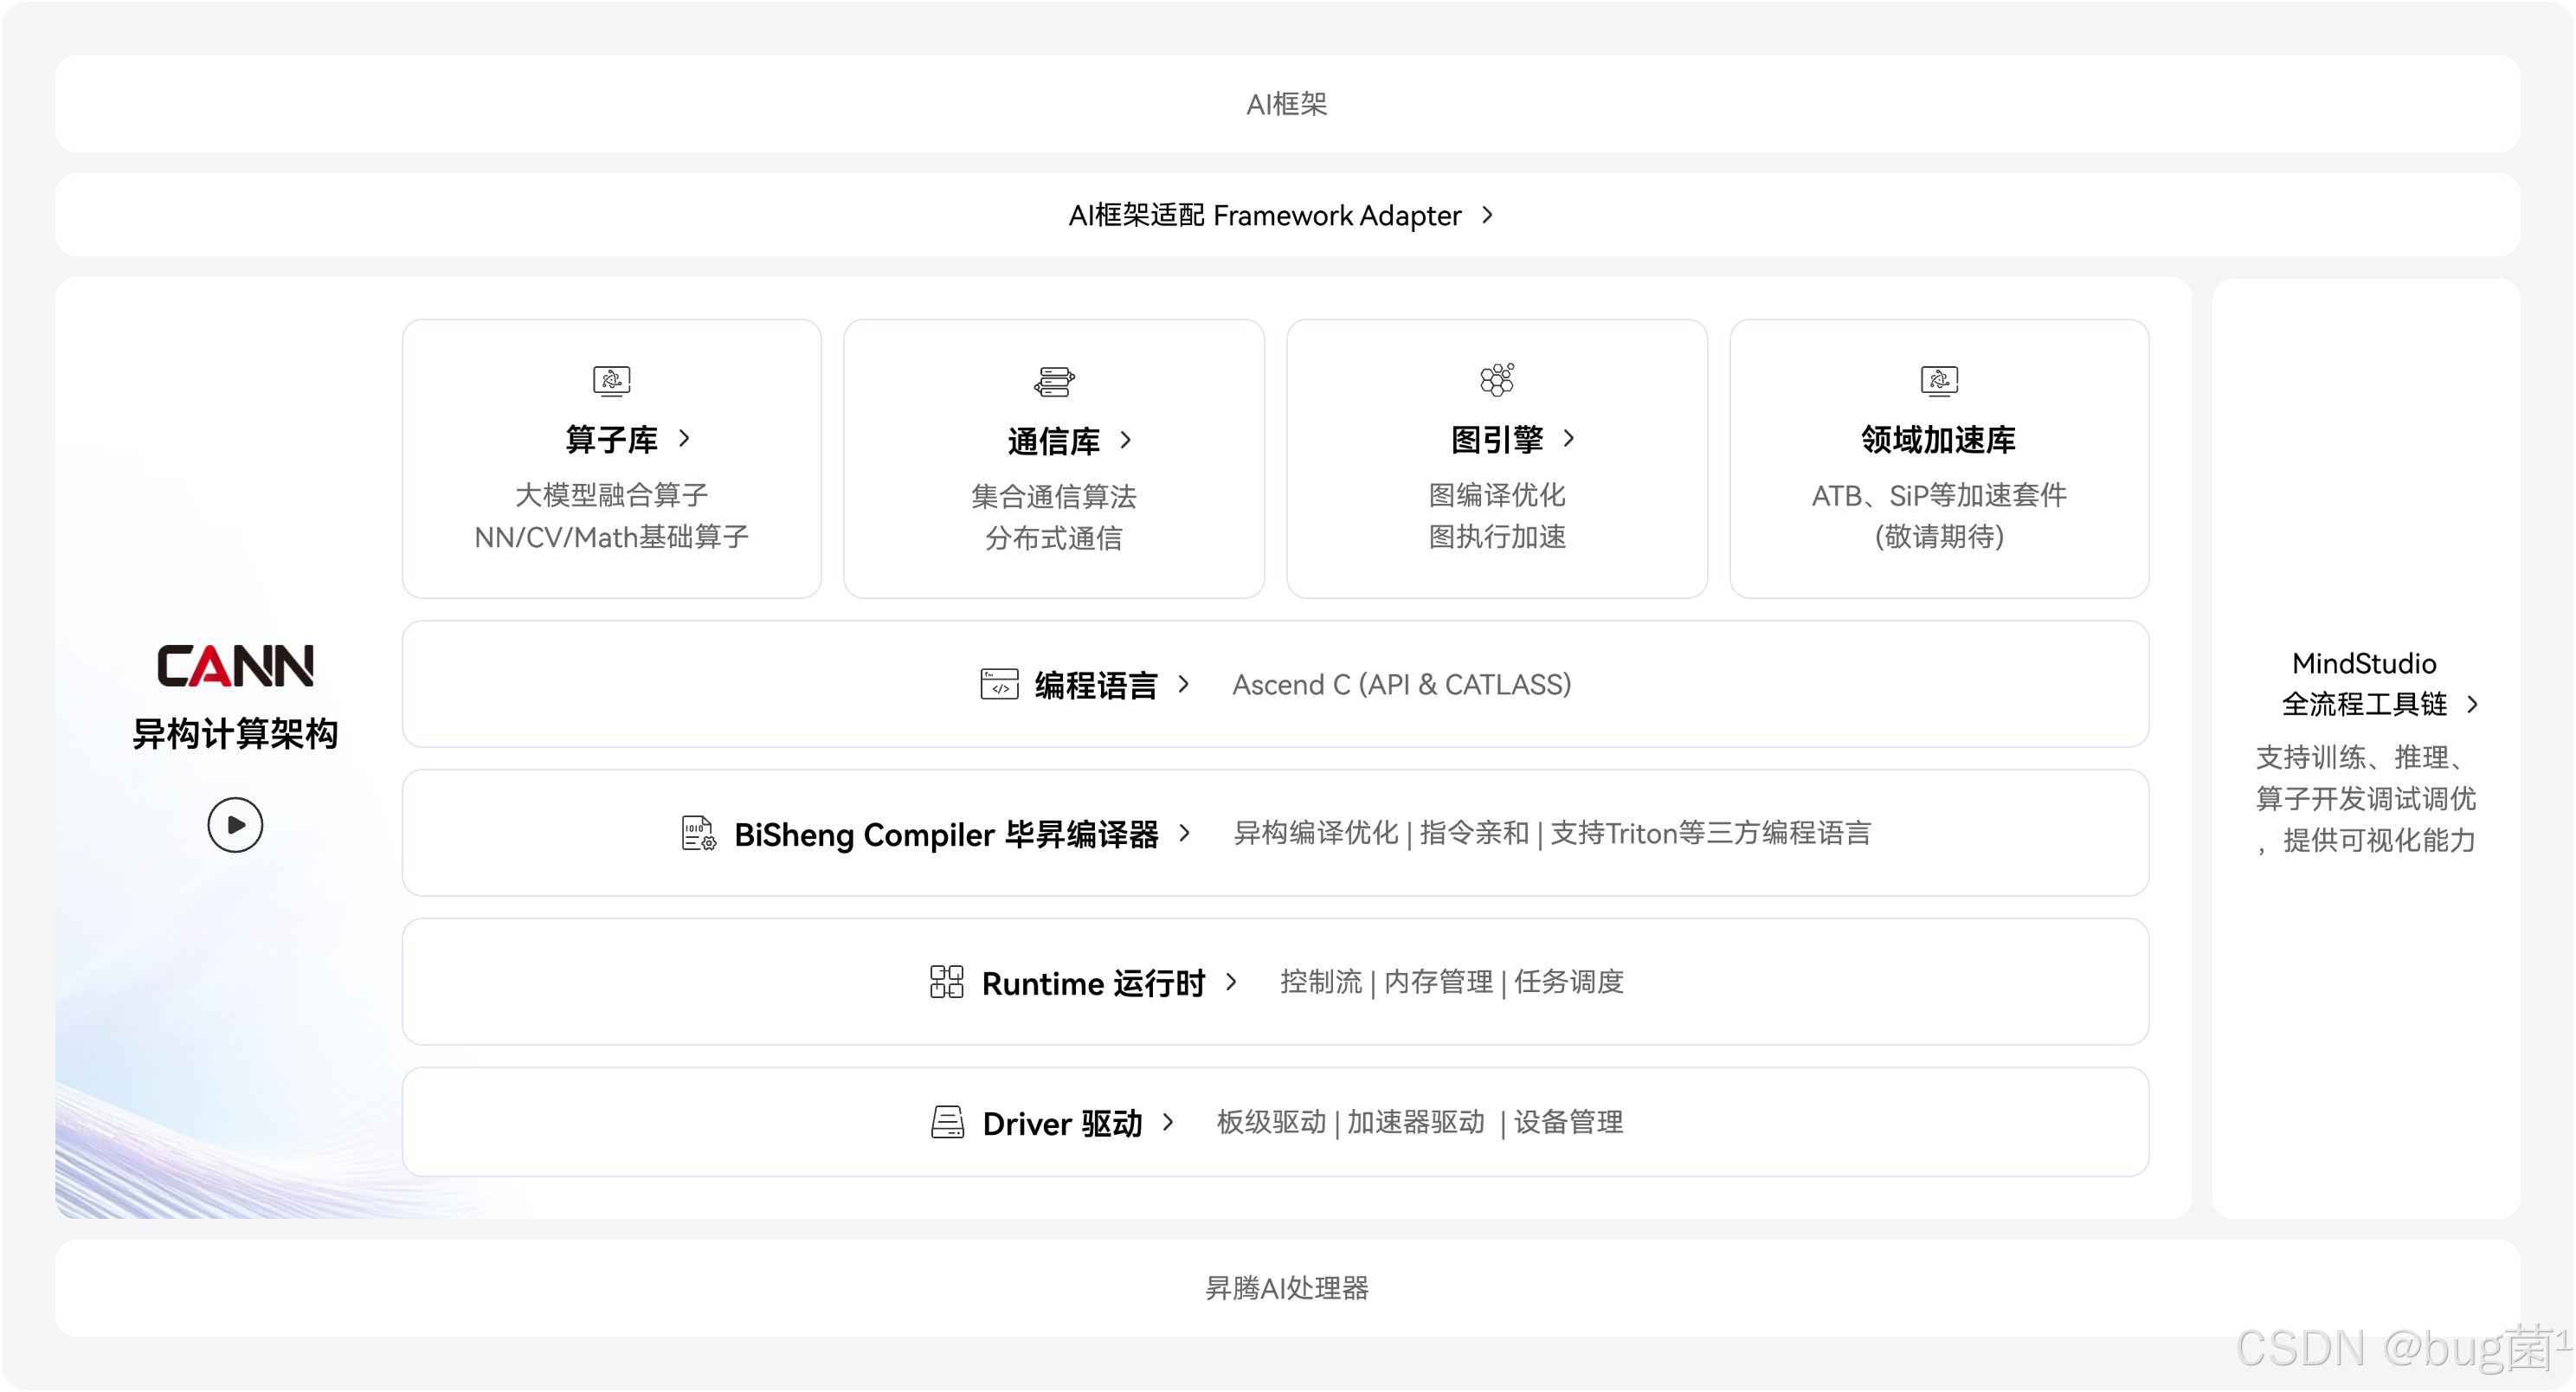Click the domain acceleration library (领域加速库) icon
Viewport: 2576px width, 1392px height.
coord(1939,380)
